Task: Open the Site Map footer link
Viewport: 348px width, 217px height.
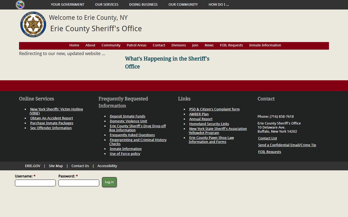Action: point(56,166)
